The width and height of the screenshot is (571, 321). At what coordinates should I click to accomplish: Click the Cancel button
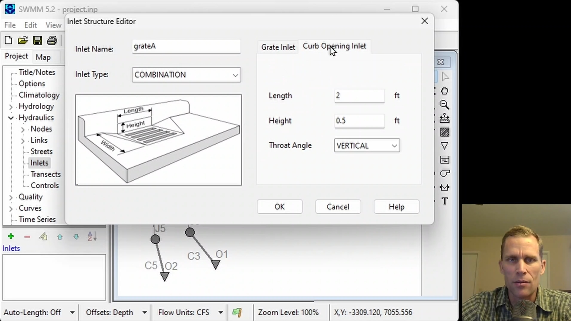coord(338,207)
